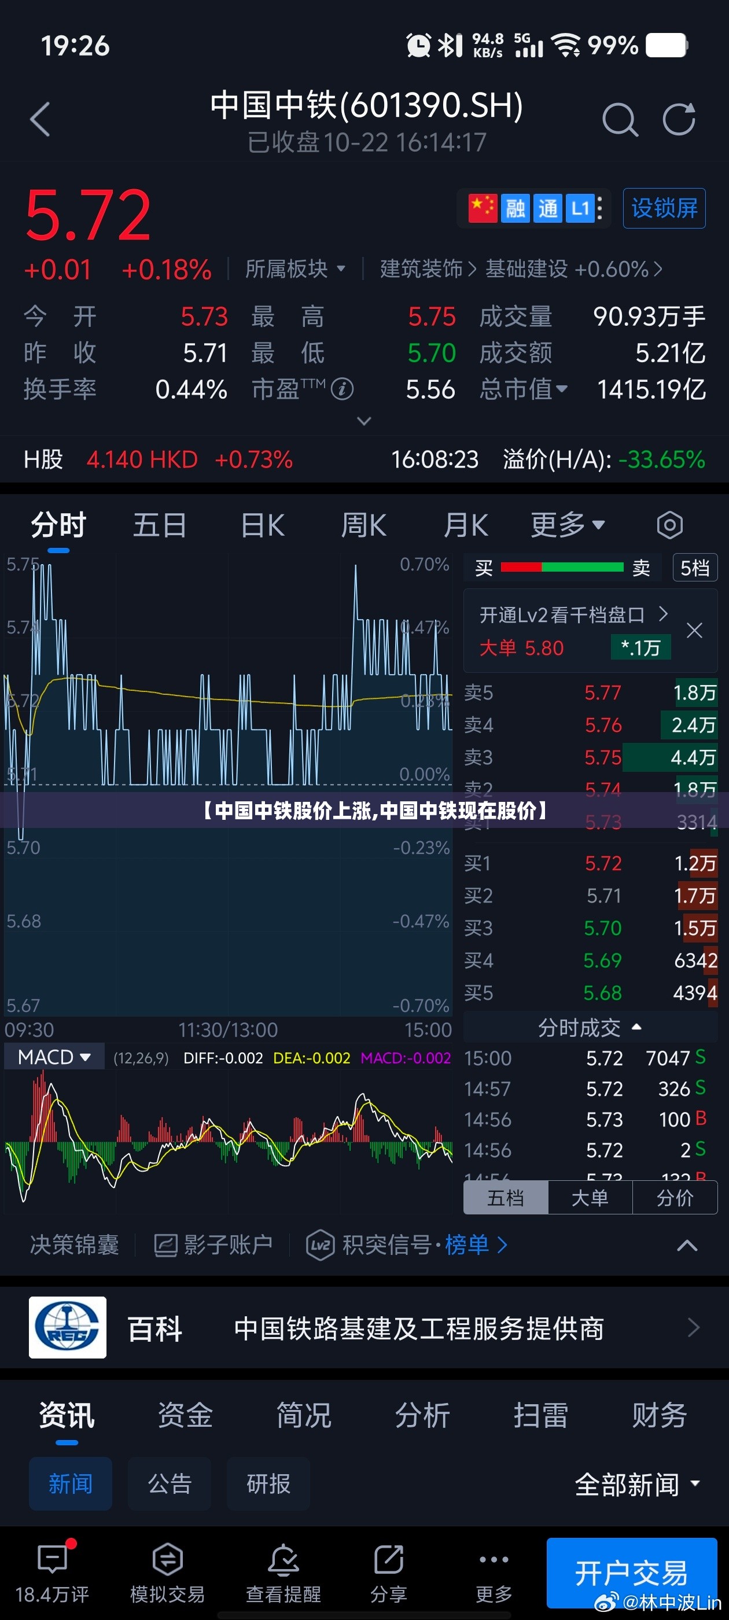Tap the 融 margin trading badge
Screen dimensions: 729x1620
(515, 208)
